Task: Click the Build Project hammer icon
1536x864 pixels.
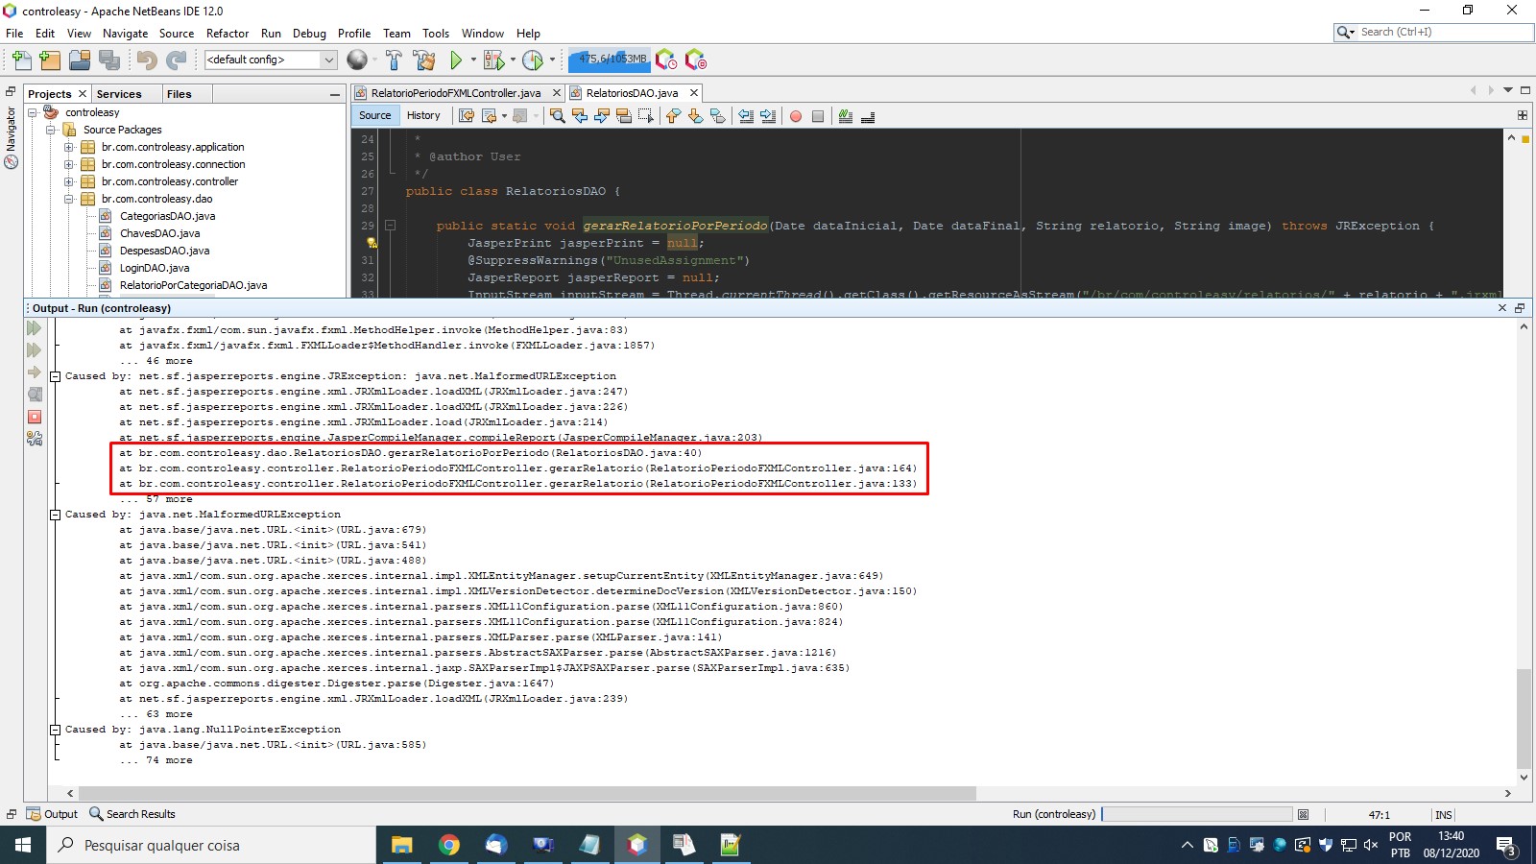Action: point(394,60)
